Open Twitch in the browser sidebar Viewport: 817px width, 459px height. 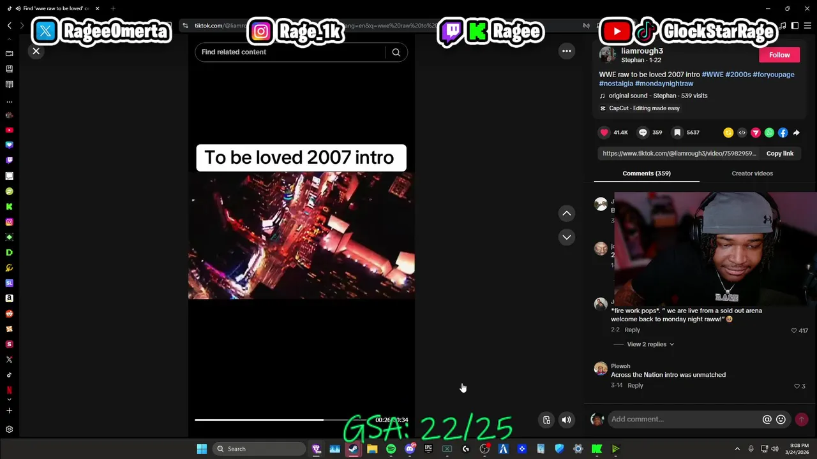[9, 161]
